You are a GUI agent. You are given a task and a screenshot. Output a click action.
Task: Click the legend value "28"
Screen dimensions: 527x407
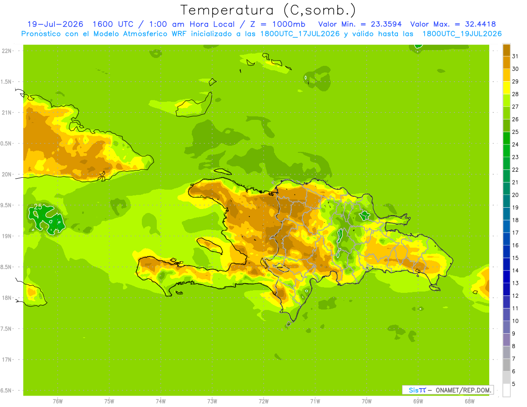(x=516, y=94)
